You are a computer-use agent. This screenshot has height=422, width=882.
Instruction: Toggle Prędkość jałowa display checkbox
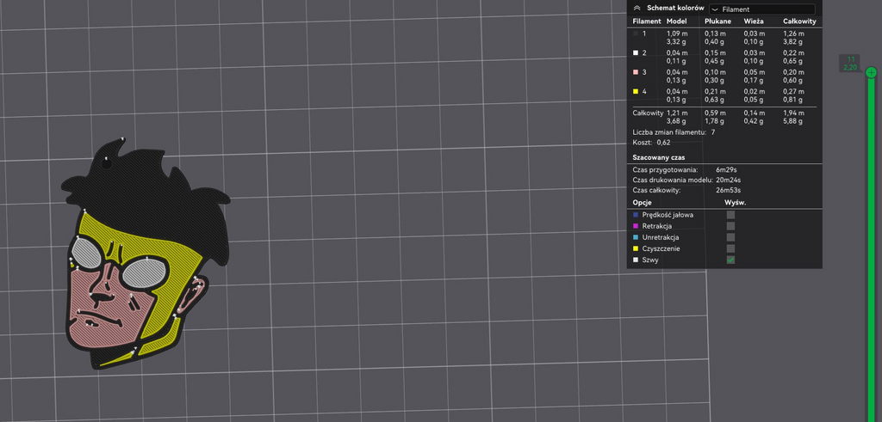(730, 214)
